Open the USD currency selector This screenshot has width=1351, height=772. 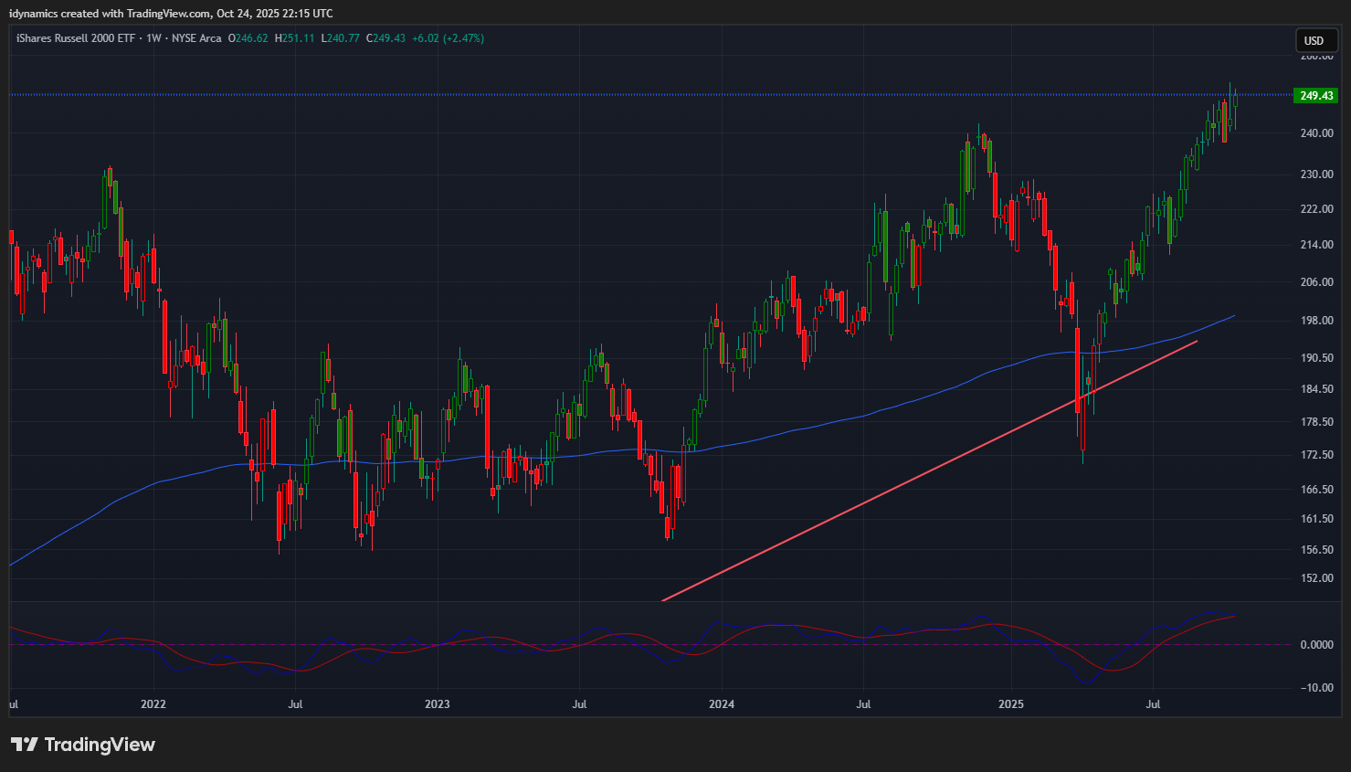coord(1314,40)
